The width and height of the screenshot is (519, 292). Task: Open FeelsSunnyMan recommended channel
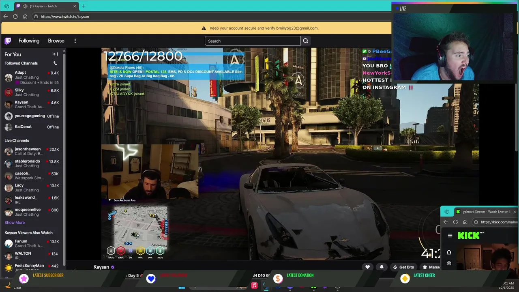pyautogui.click(x=32, y=268)
